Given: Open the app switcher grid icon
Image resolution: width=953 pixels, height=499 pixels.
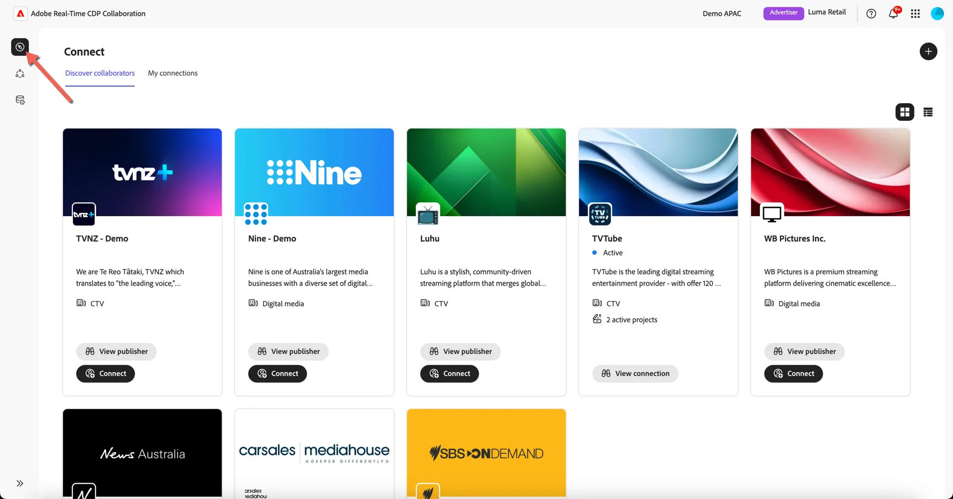Looking at the screenshot, I should pyautogui.click(x=915, y=14).
